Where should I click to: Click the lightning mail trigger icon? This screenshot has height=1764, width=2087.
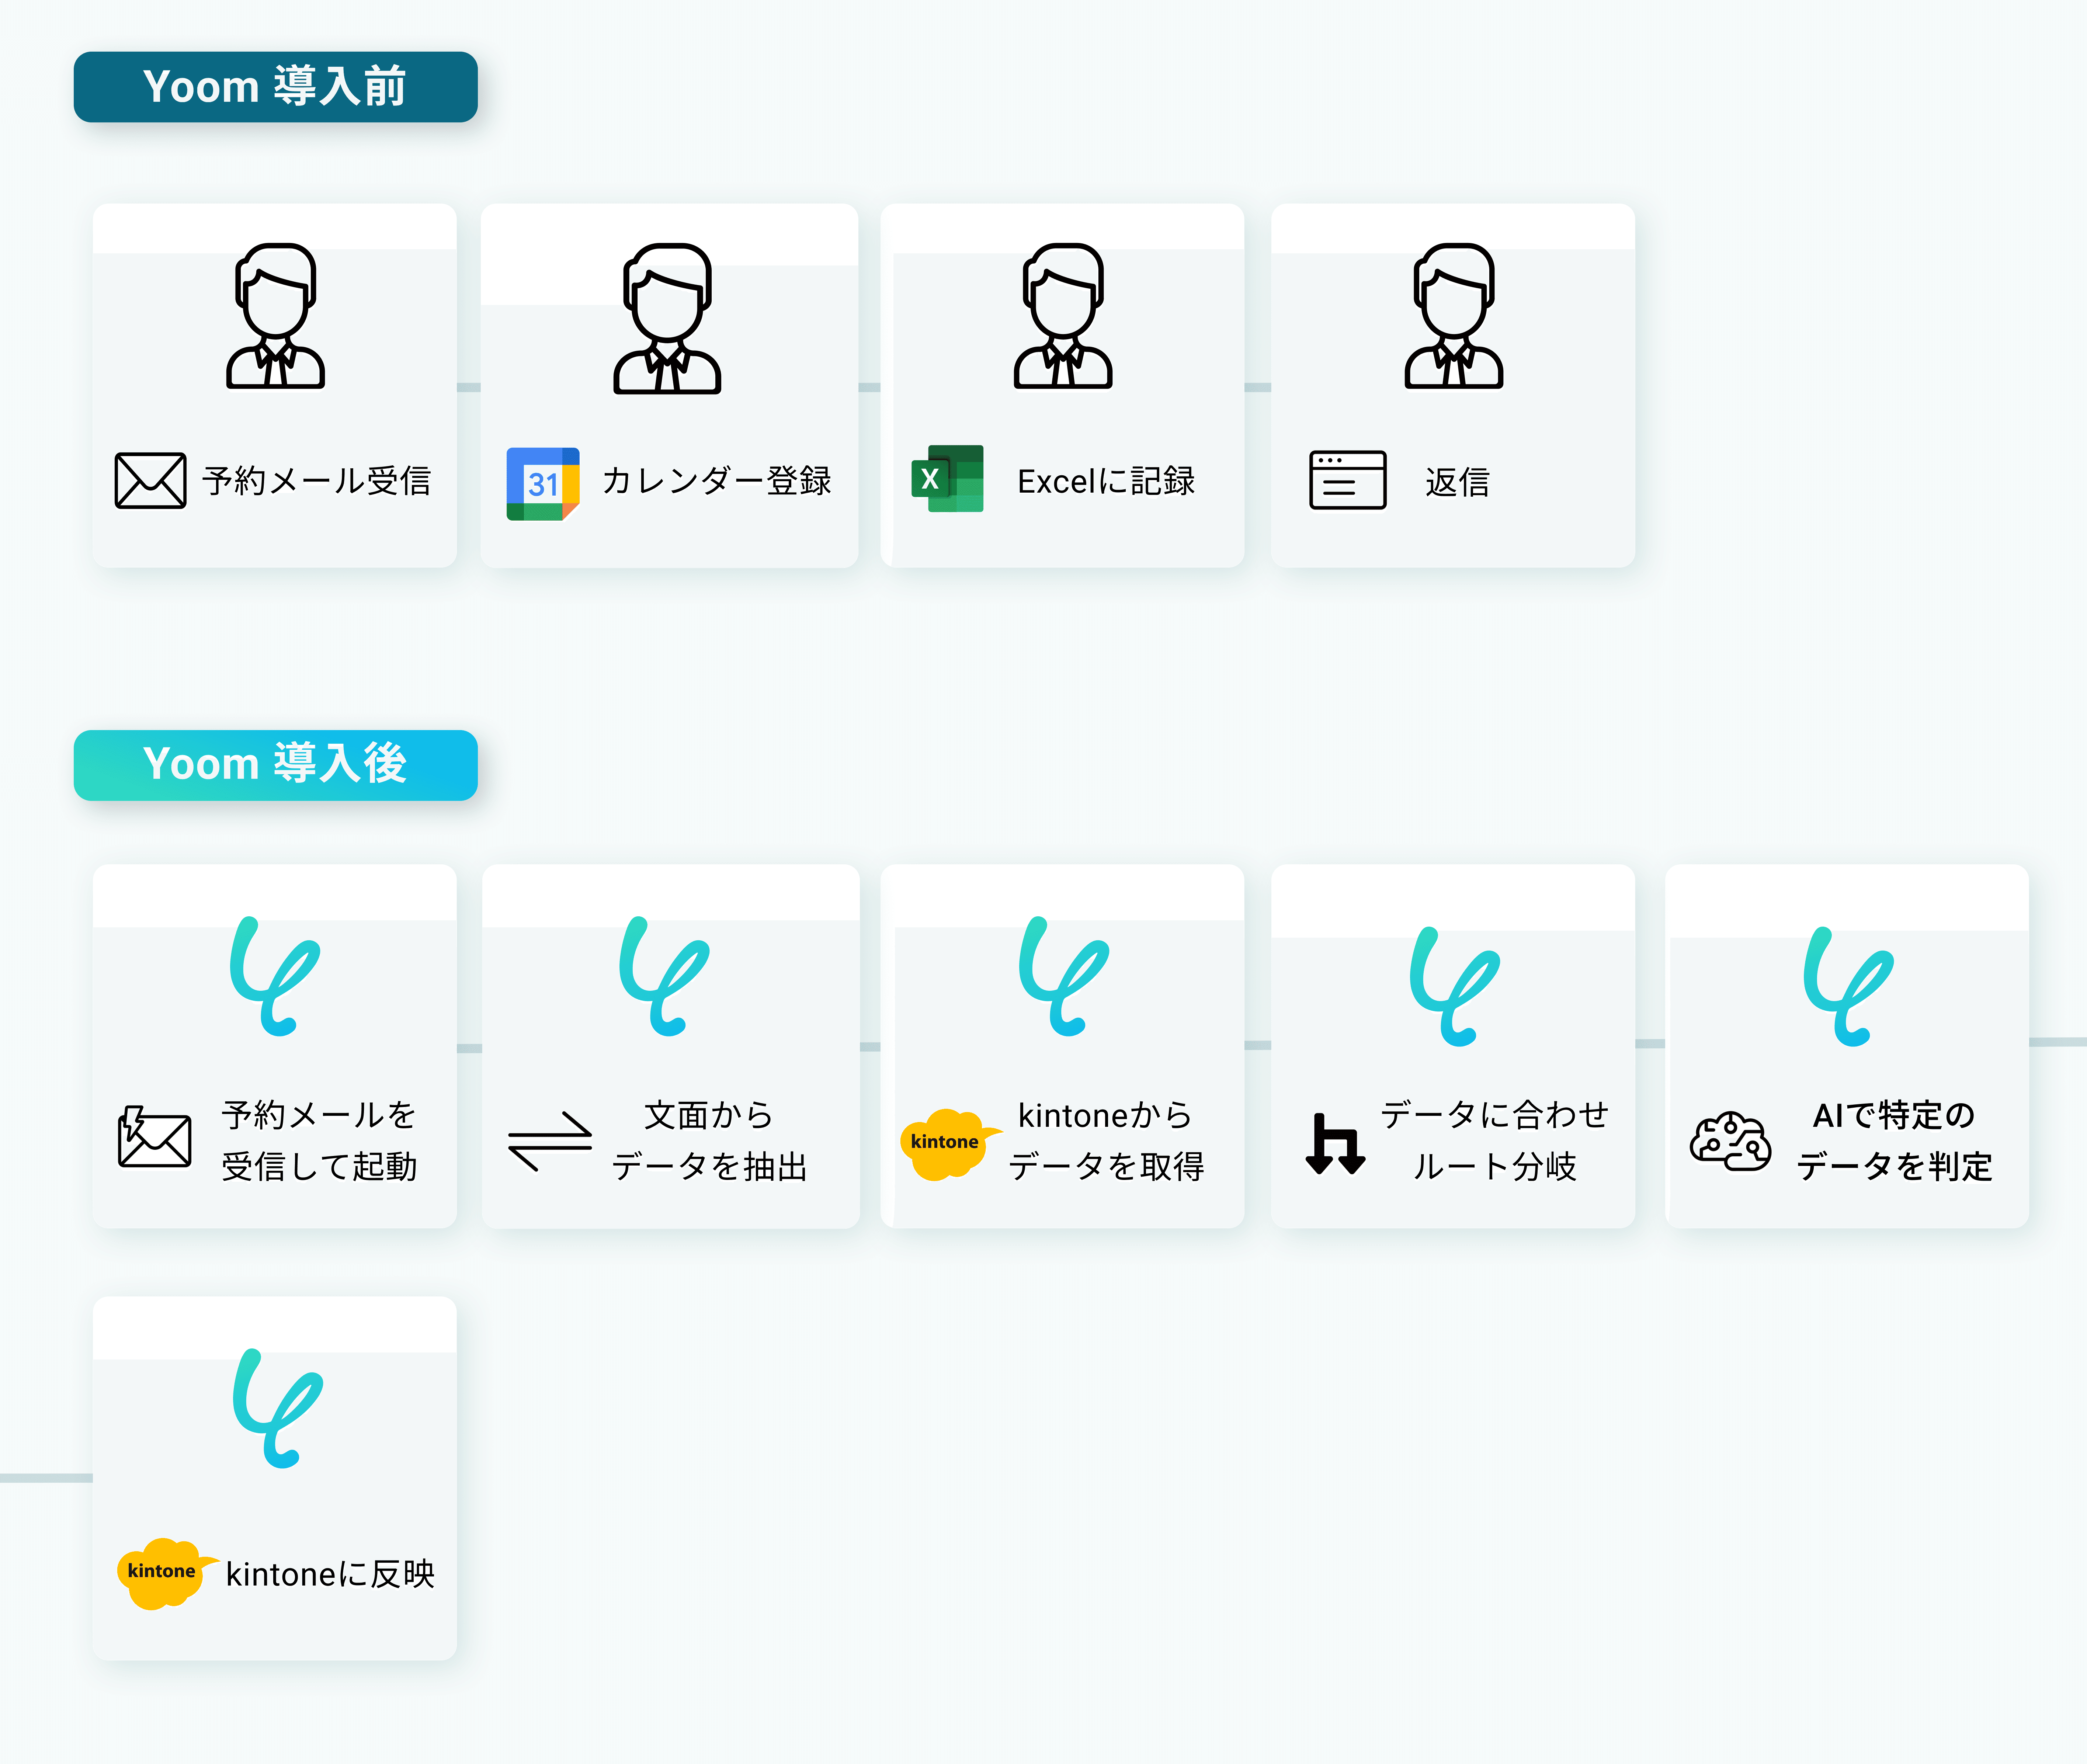(x=154, y=1137)
